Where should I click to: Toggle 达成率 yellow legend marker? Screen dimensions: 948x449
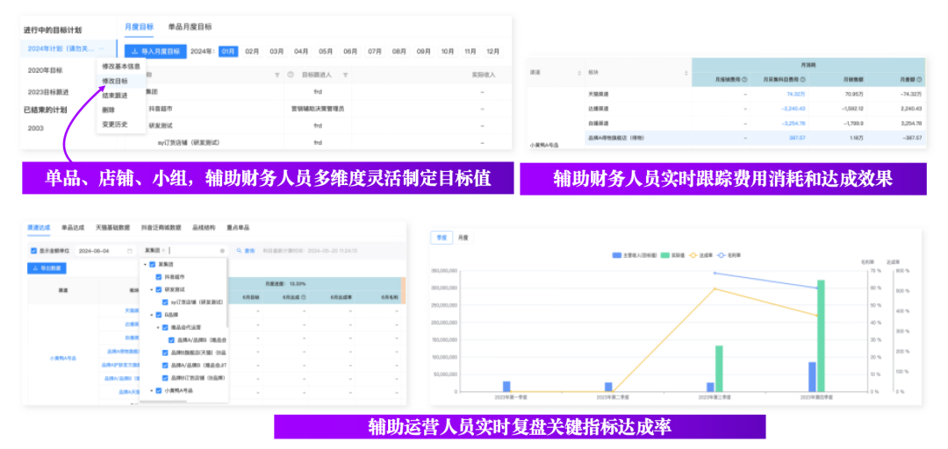pos(693,255)
